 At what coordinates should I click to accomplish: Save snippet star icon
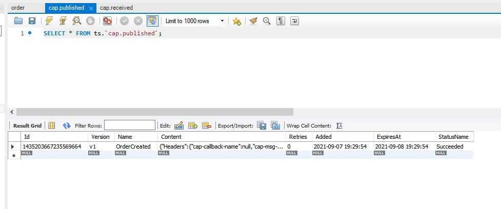click(236, 21)
